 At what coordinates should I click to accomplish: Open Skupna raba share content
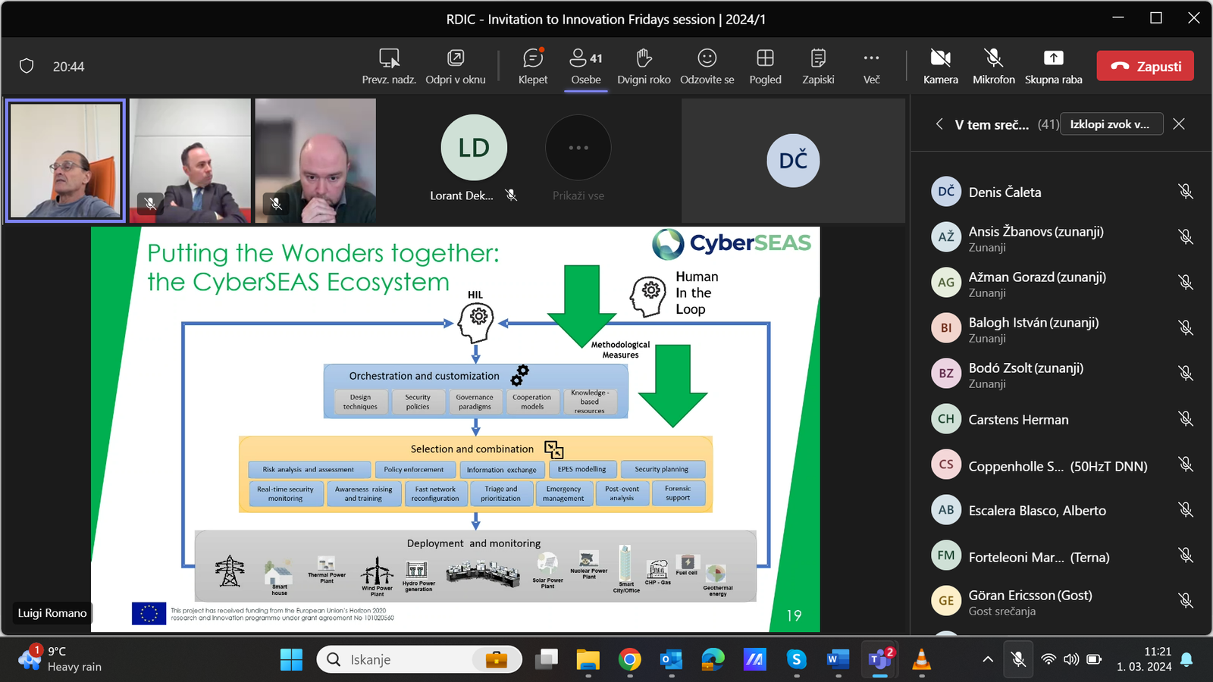pos(1053,66)
